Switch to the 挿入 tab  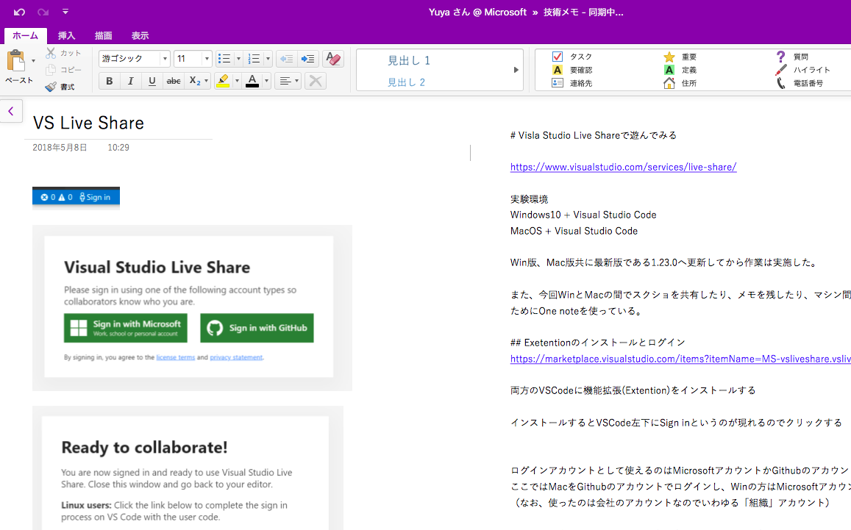point(66,35)
